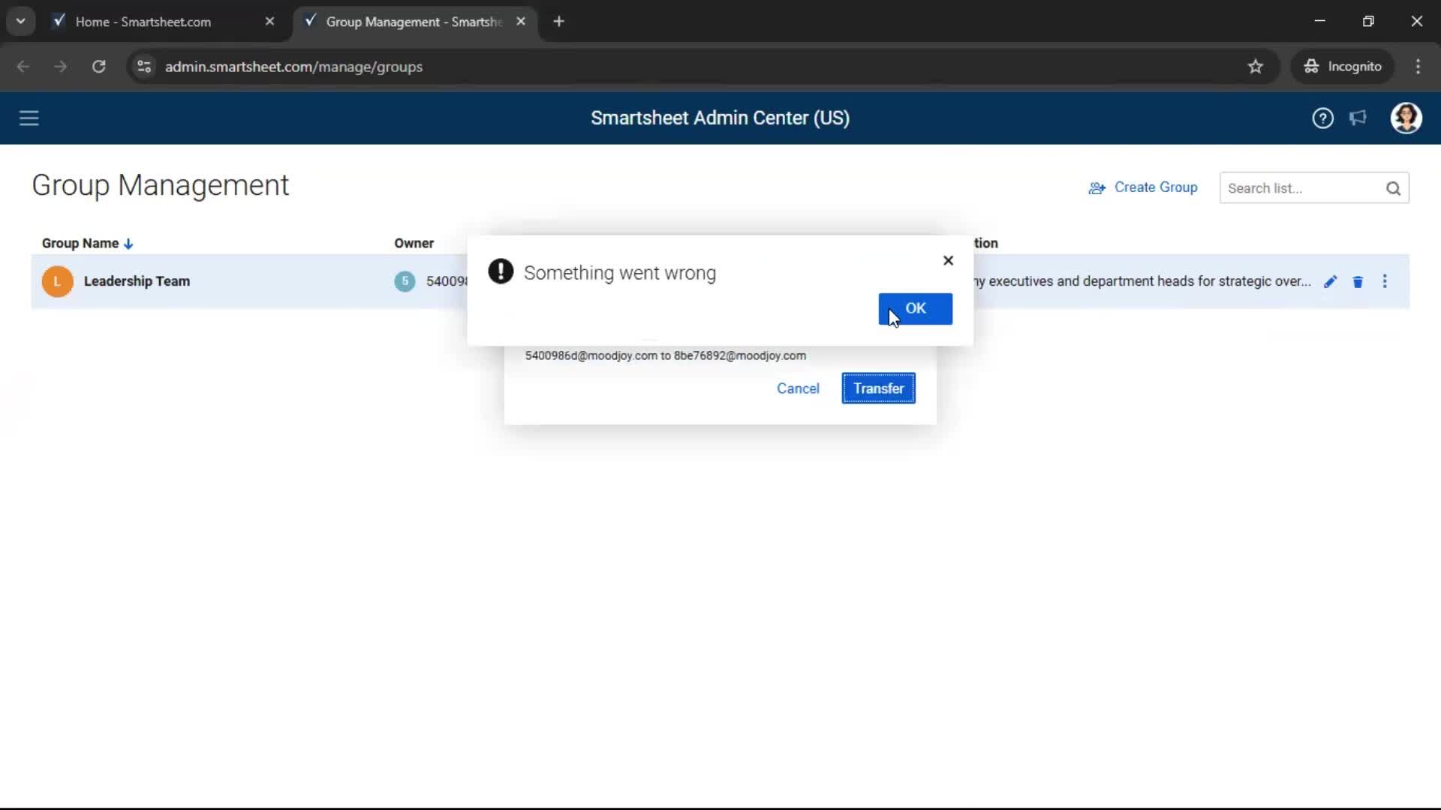Image resolution: width=1441 pixels, height=810 pixels.
Task: Open the Chrome three-dot menu
Action: click(x=1418, y=67)
